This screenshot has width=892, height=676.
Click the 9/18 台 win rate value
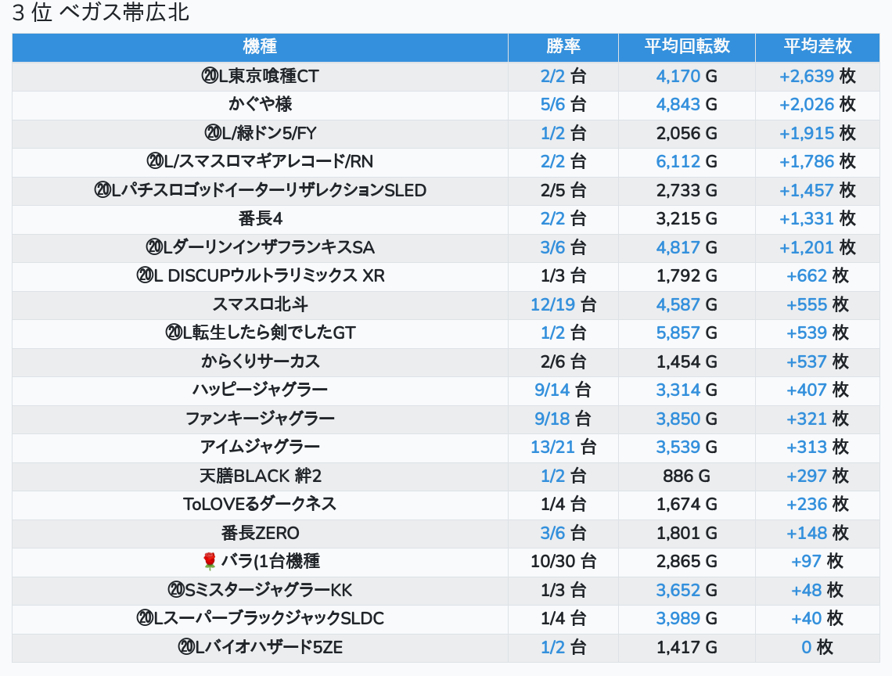tap(563, 419)
